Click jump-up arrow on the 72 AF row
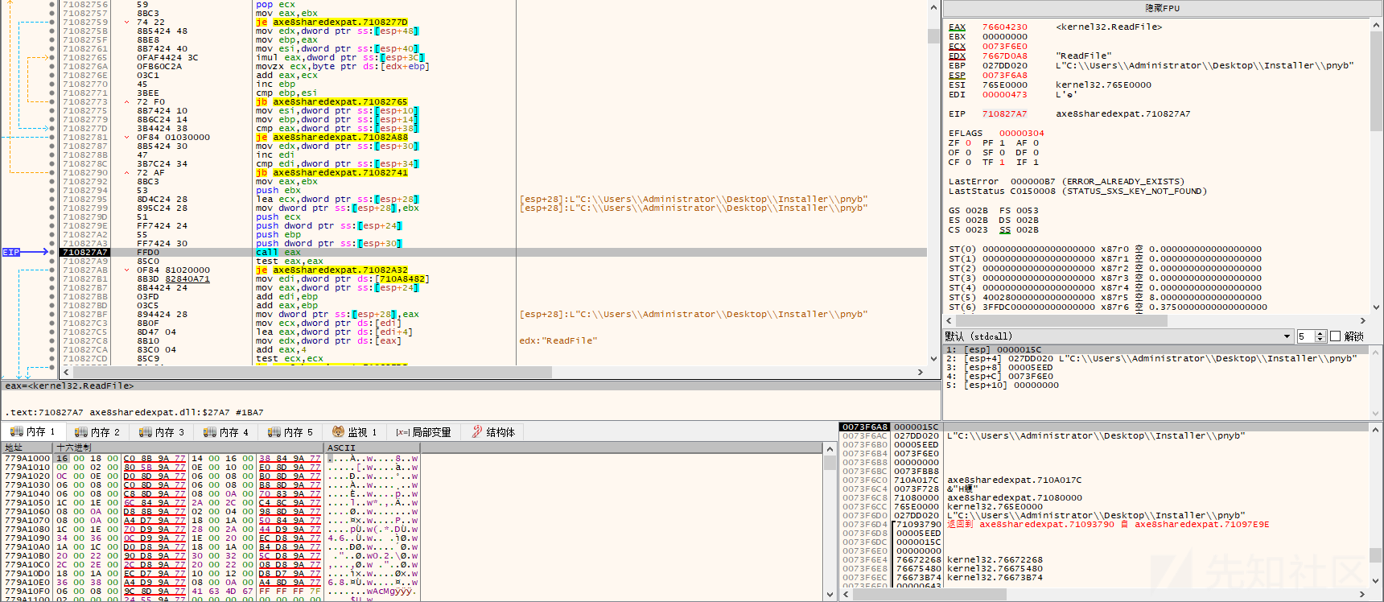This screenshot has height=602, width=1384. coord(126,172)
